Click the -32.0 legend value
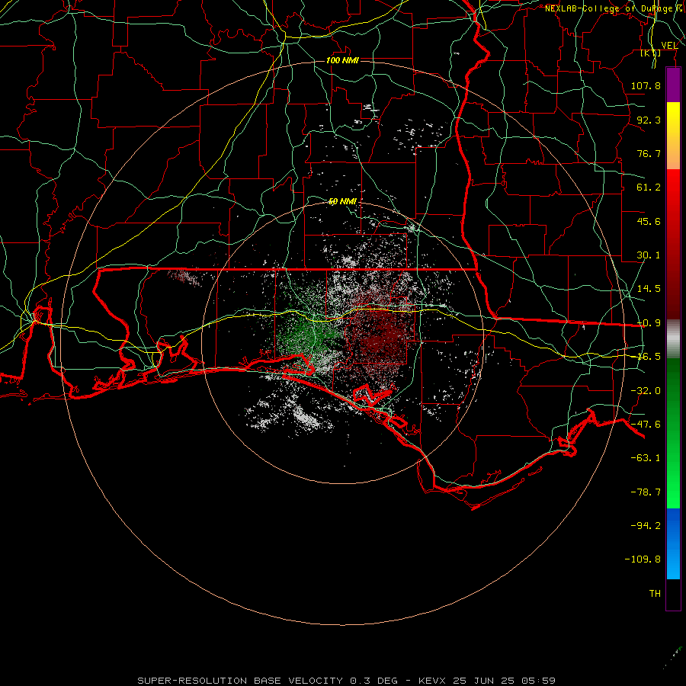The image size is (686, 686). coord(646,391)
